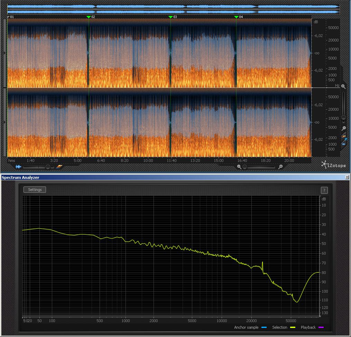The height and width of the screenshot is (337, 351).
Task: Zoom out on the frequency scale with the magnifier
Action: (x=344, y=128)
